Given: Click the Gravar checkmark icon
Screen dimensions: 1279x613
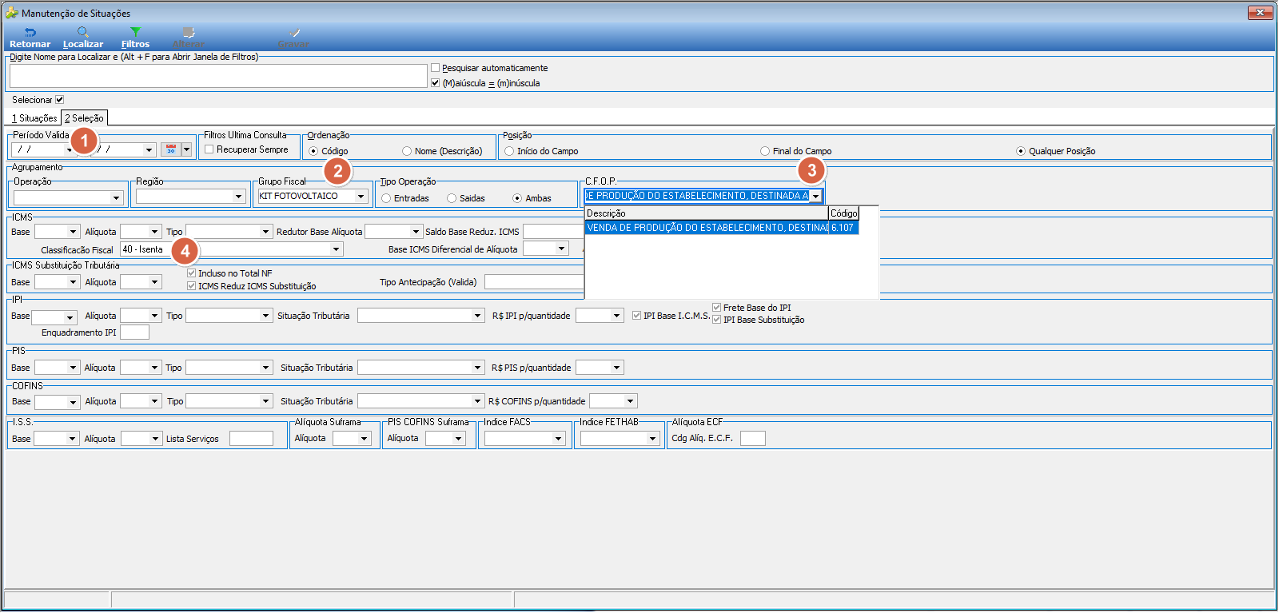Looking at the screenshot, I should coord(294,33).
